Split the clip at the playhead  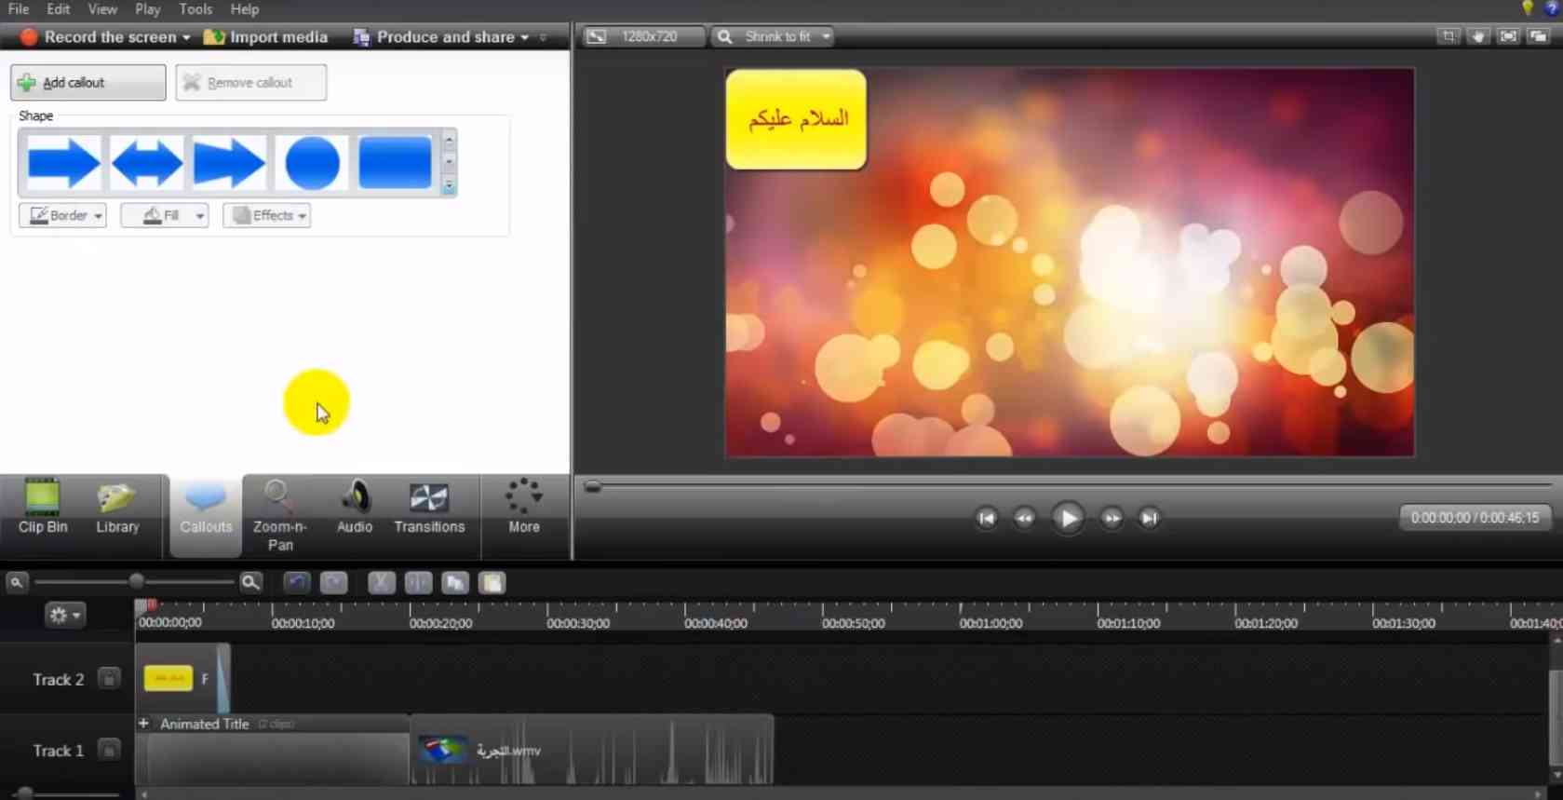[418, 583]
